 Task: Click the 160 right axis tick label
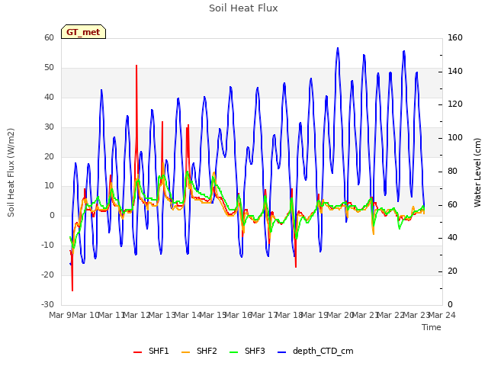pos(455,37)
